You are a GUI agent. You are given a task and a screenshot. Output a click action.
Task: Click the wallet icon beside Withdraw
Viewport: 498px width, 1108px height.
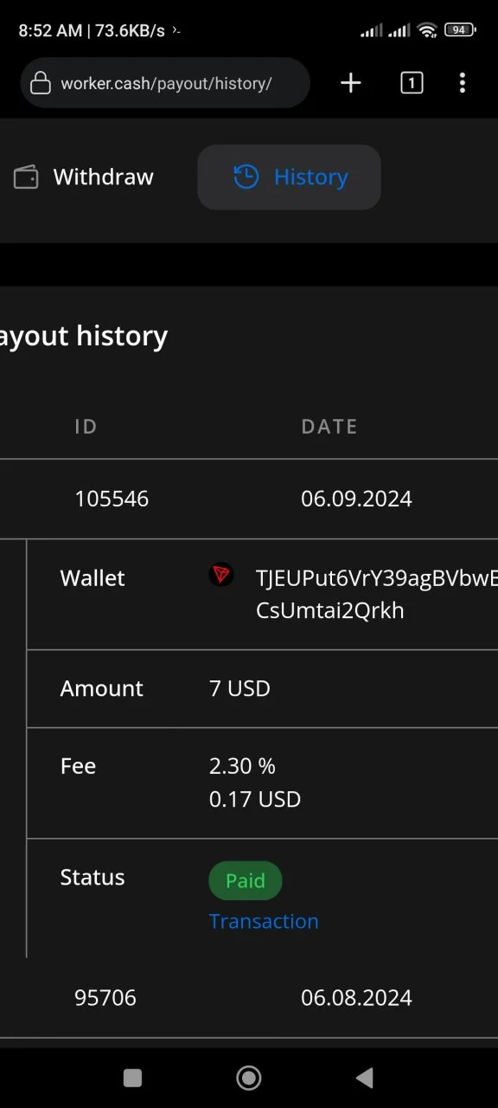(26, 177)
